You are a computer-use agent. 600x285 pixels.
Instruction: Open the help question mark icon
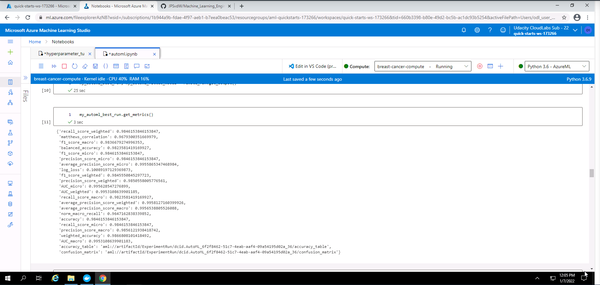coord(490,30)
